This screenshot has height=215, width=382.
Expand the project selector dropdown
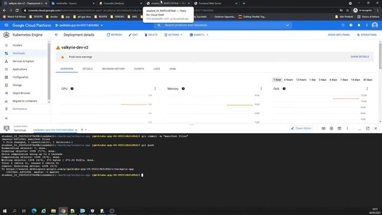(79, 25)
